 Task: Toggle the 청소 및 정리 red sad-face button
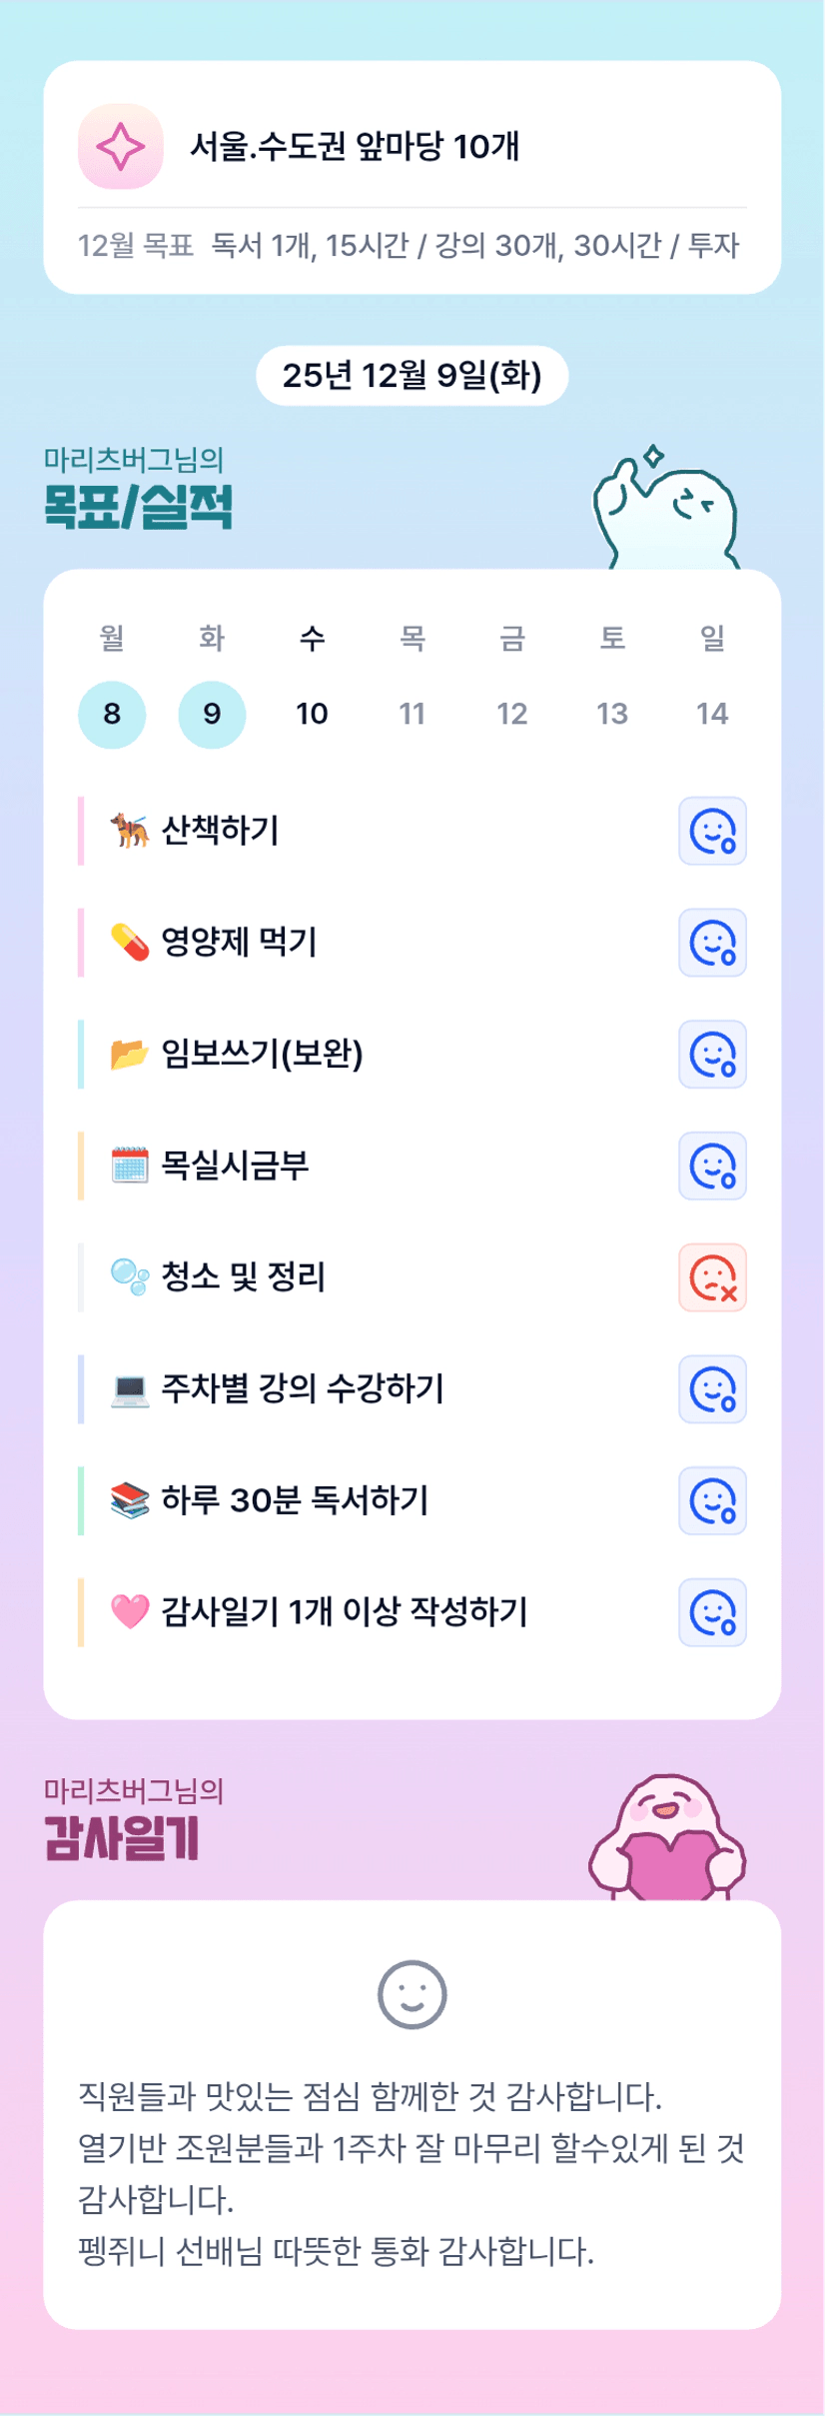point(712,1277)
